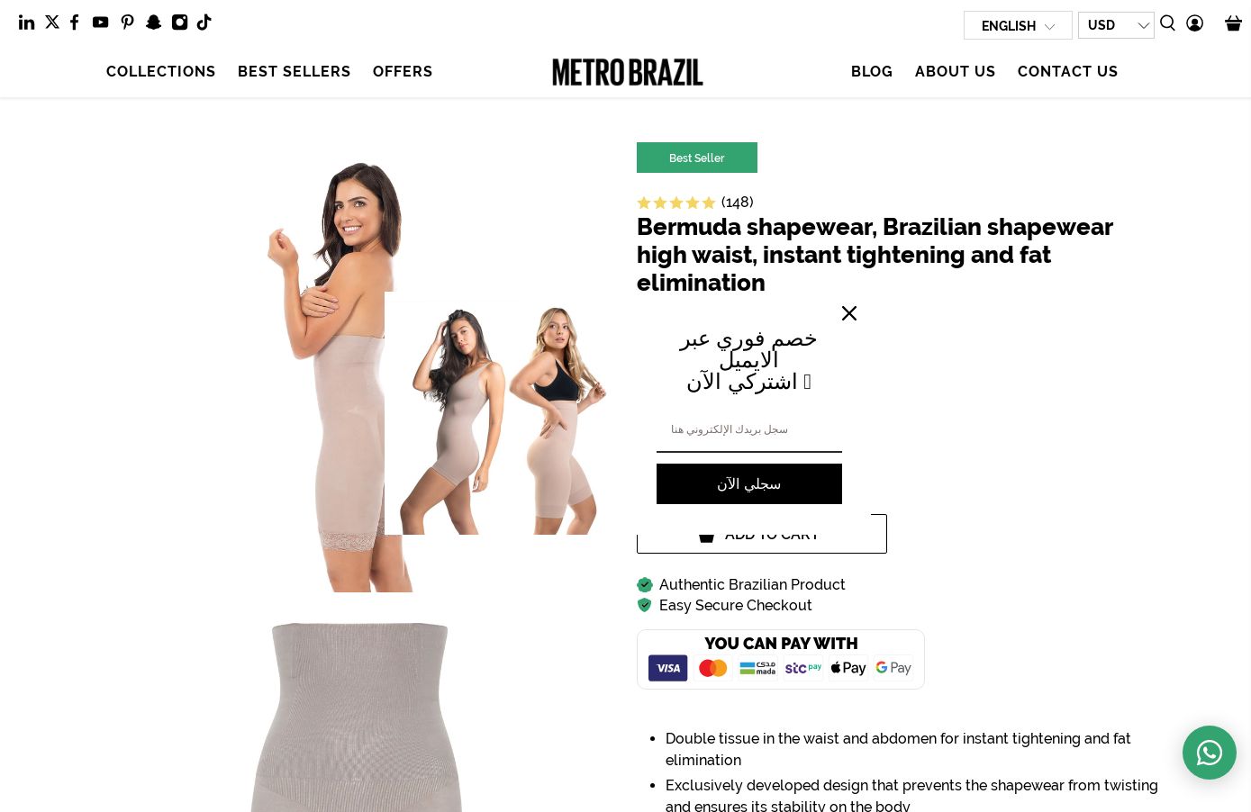Open the Instagram icon
Viewport: 1251px width, 812px height.
click(x=180, y=23)
